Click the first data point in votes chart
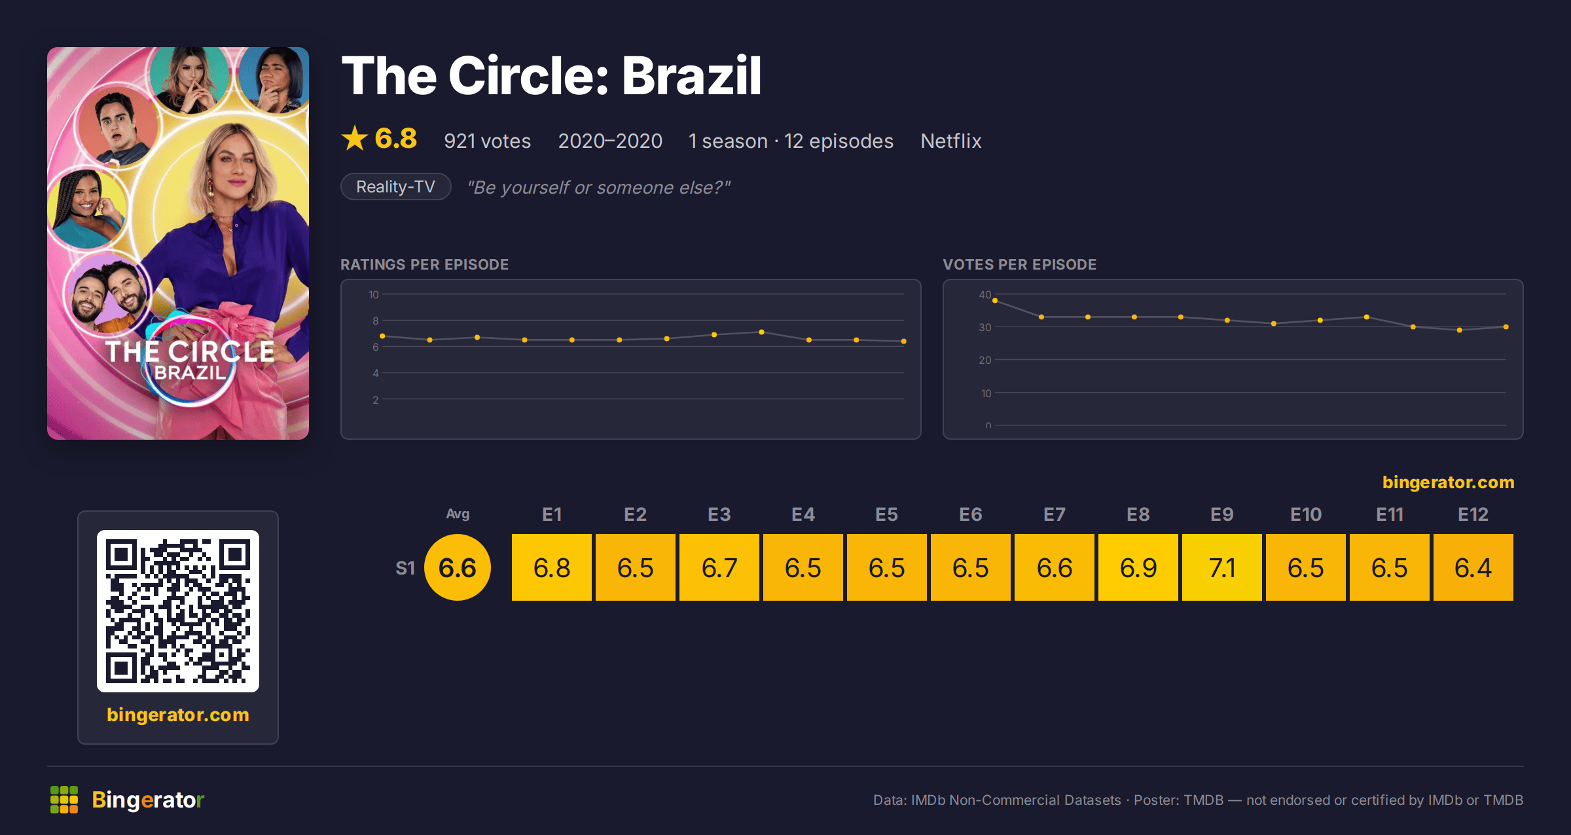This screenshot has width=1571, height=835. [995, 300]
